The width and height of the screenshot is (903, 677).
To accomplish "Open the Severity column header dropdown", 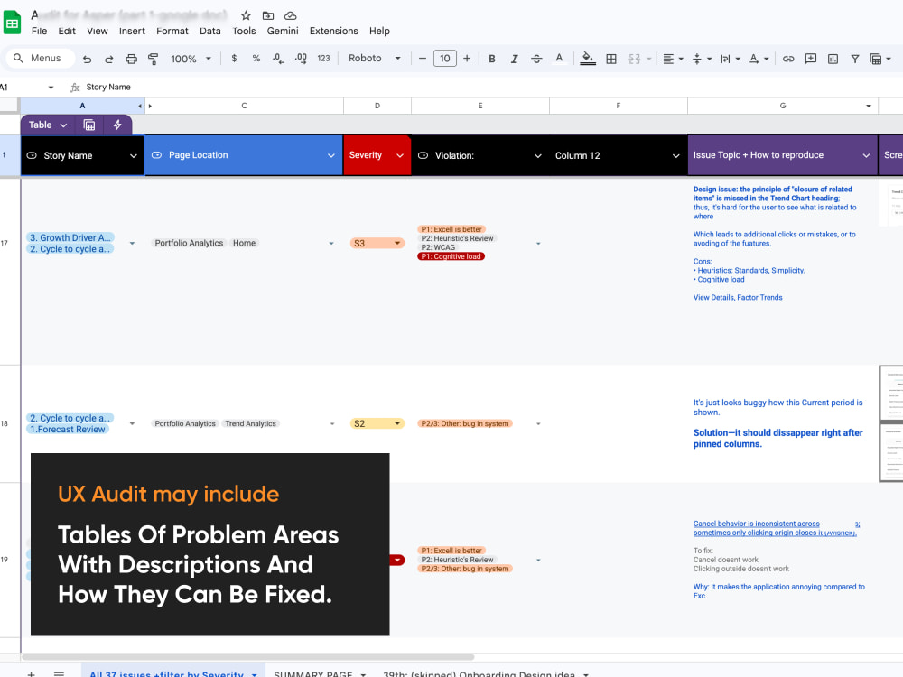I will click(400, 155).
